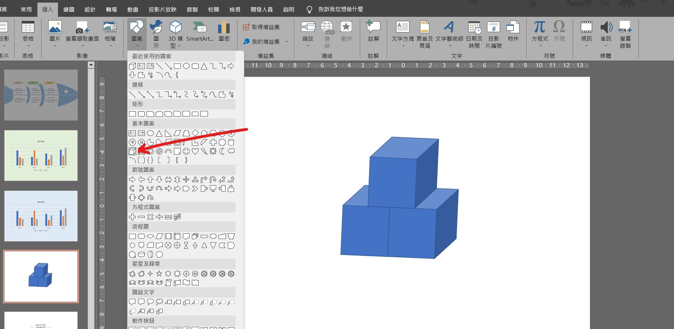Open the 動畫 Animations tab
Viewport: 674px width, 329px height.
tap(133, 9)
